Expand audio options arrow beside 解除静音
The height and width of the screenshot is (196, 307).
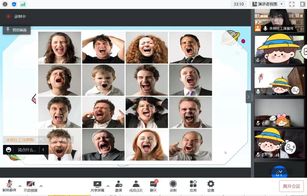[x=20, y=186]
